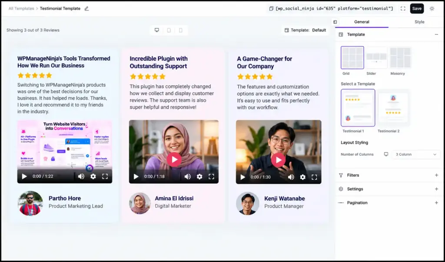Viewport: 445px width, 262px height.
Task: Switch to the Style tab
Action: [x=419, y=22]
